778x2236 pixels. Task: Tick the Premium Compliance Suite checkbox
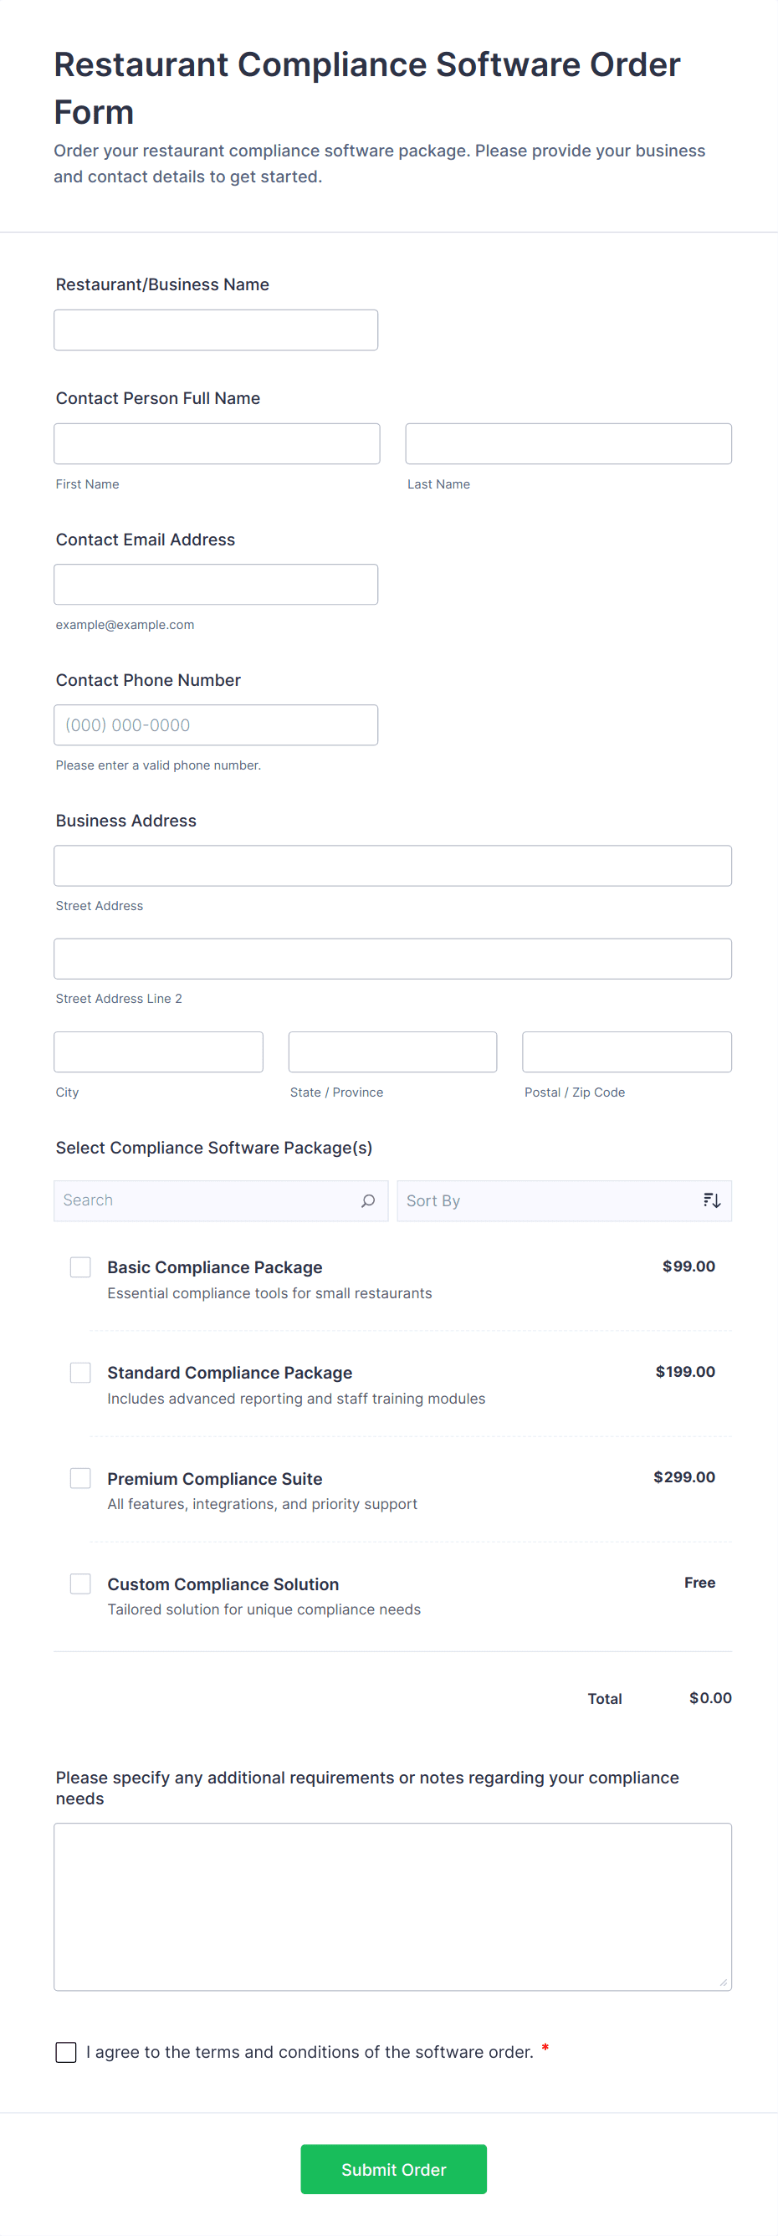(x=81, y=1478)
